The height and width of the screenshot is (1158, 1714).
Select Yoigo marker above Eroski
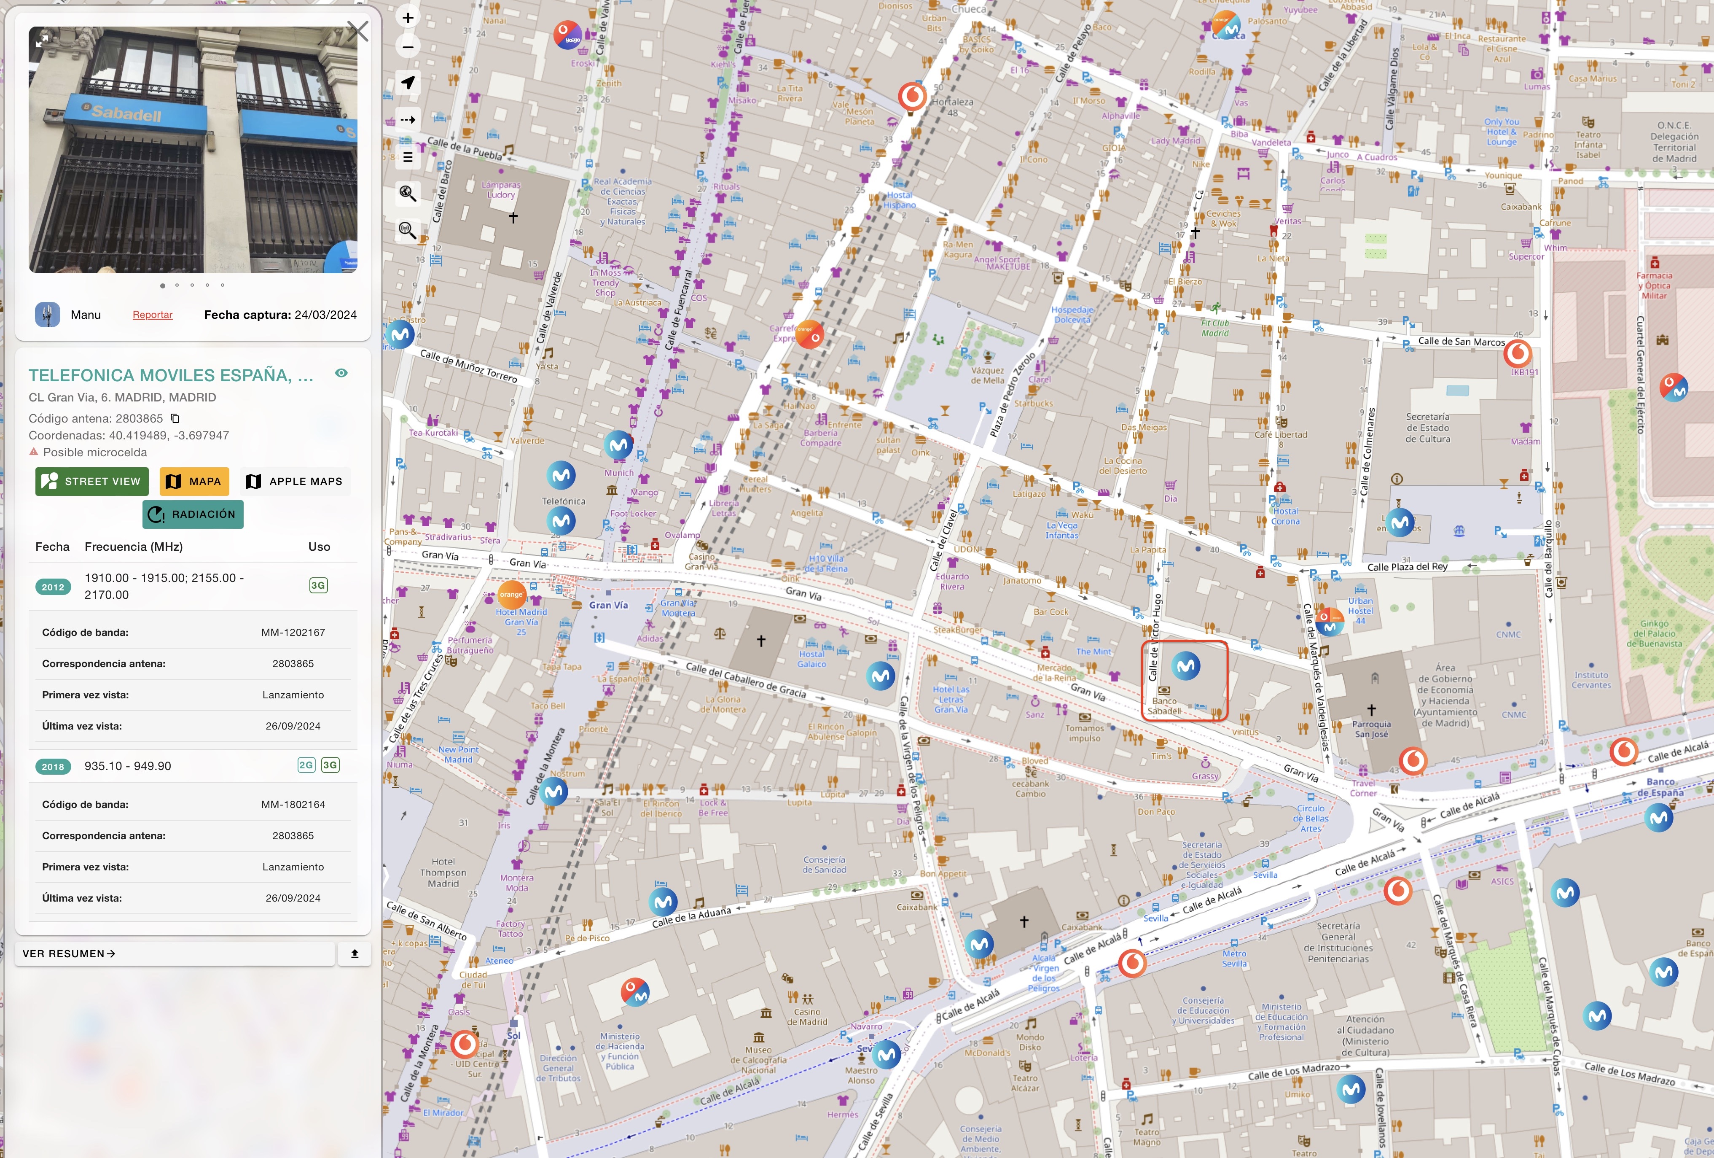click(x=568, y=35)
